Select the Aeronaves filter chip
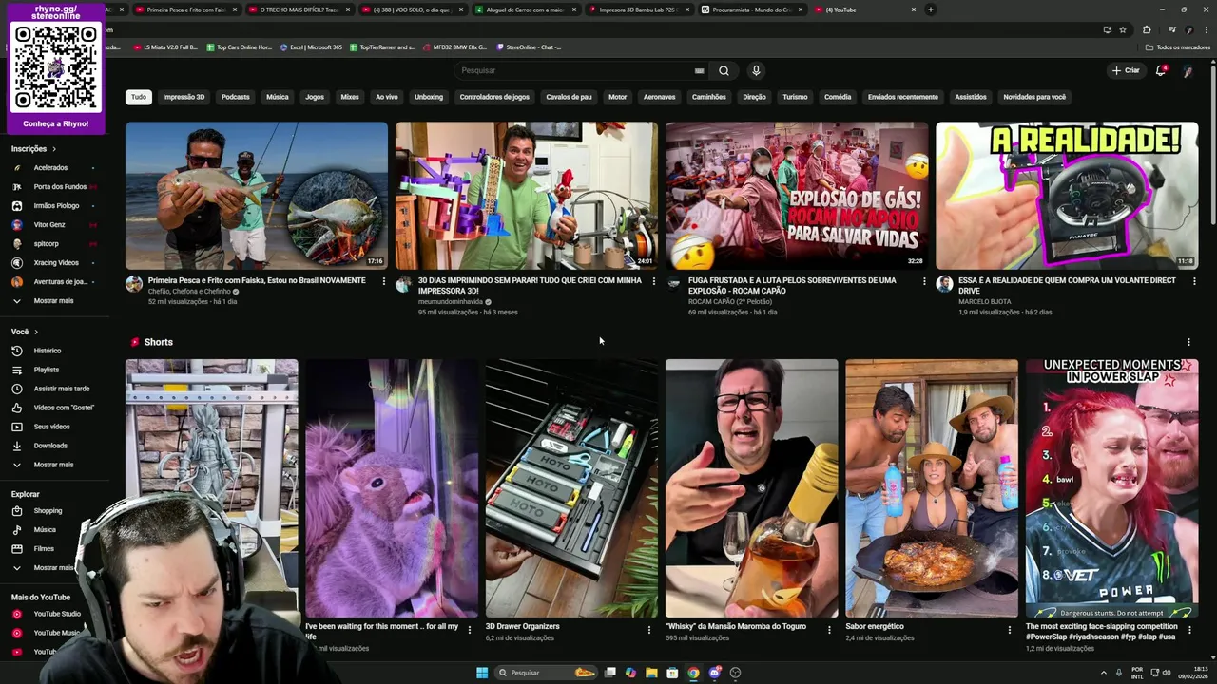Screen dimensions: 1217x684 pyautogui.click(x=659, y=97)
